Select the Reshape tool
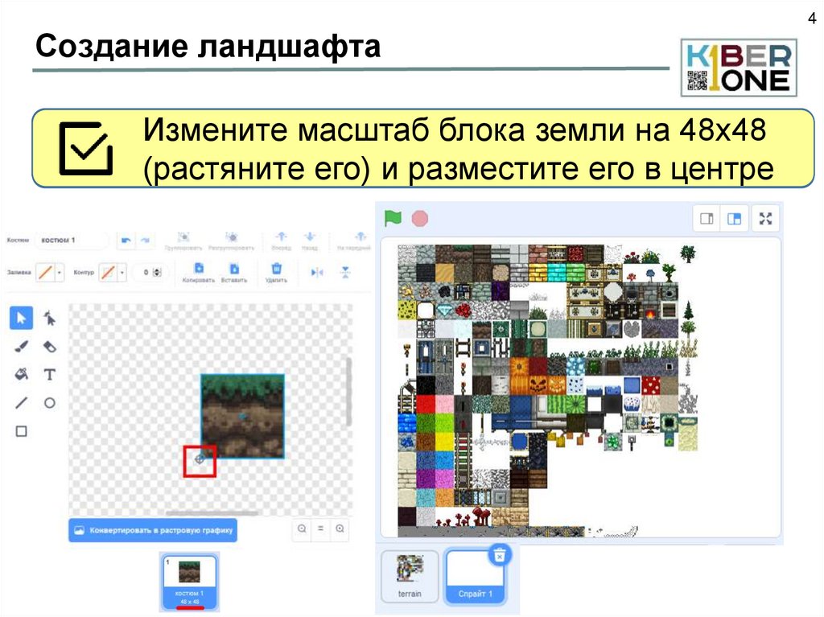The height and width of the screenshot is (617, 824). pos(49,318)
